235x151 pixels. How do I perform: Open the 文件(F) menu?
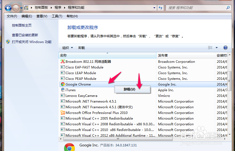pyautogui.click(x=12, y=16)
